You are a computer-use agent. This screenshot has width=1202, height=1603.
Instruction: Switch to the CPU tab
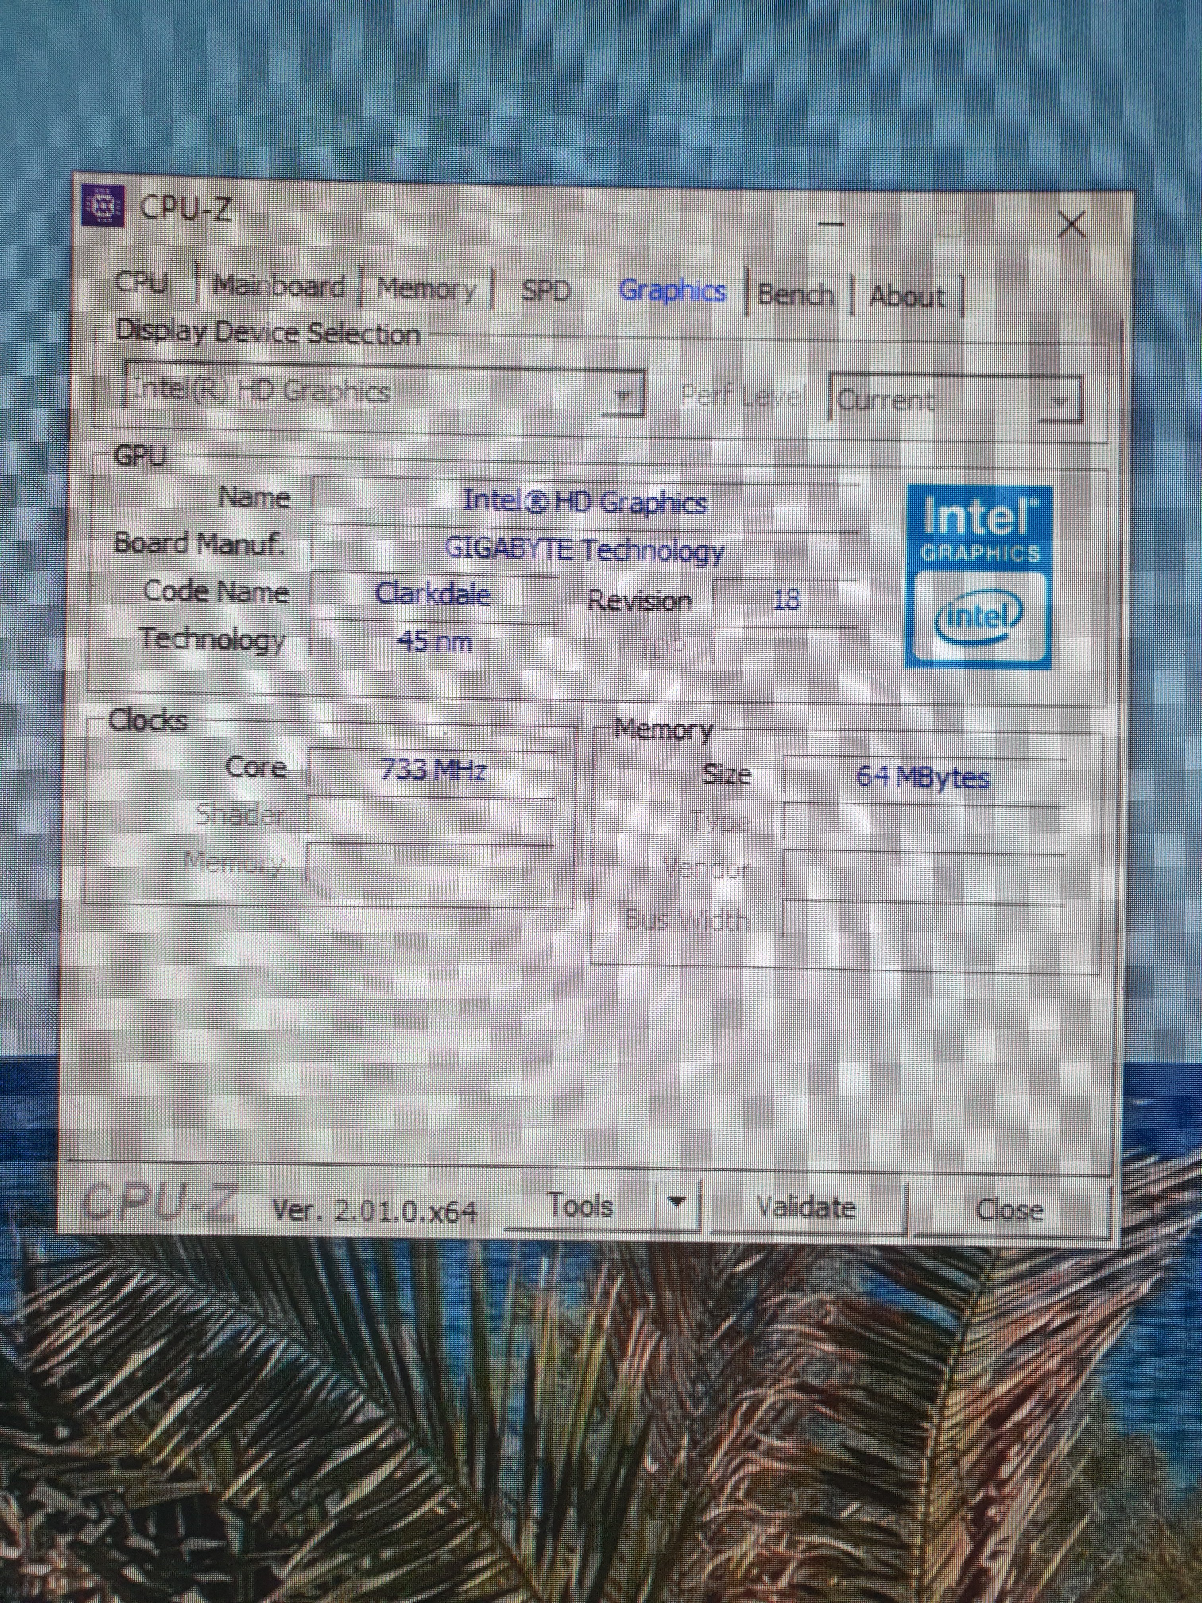click(x=142, y=282)
